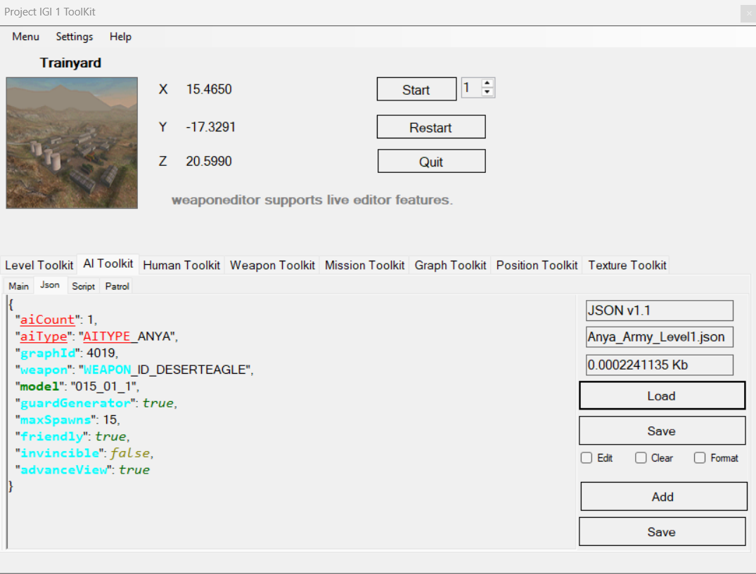Open the Json sub-tab
Screen dimensions: 756x574
[x=50, y=285]
